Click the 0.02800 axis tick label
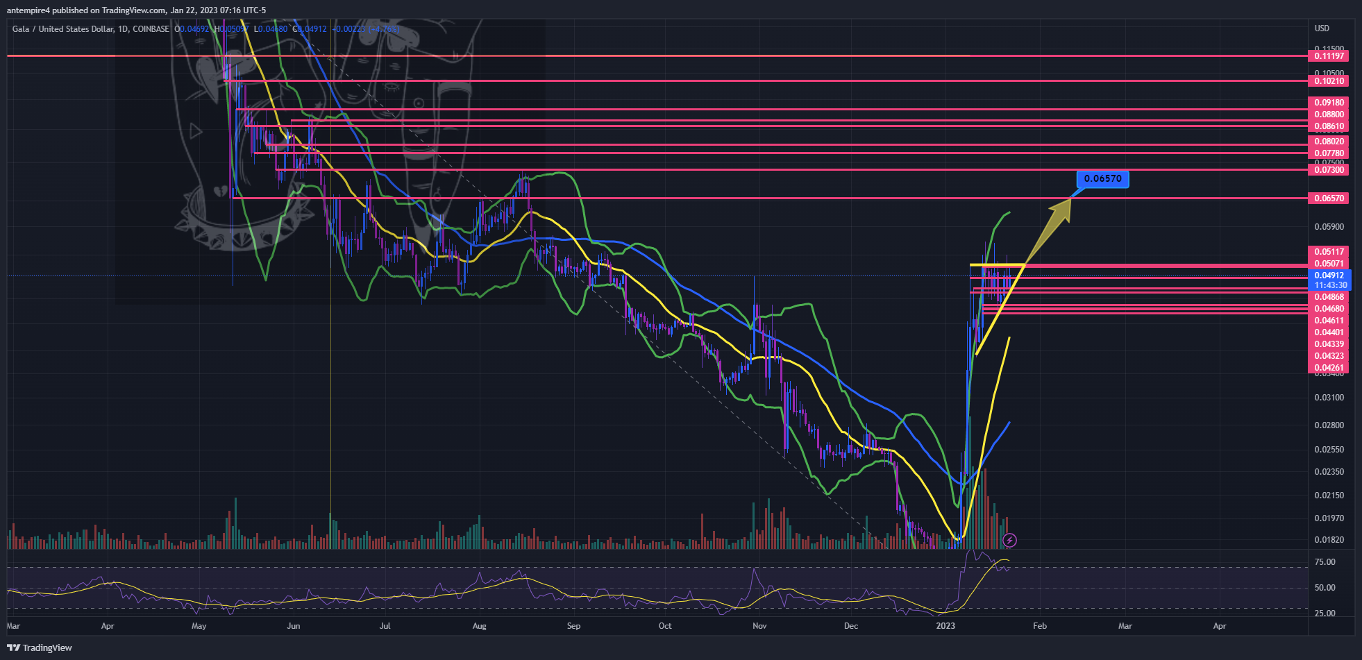 [x=1329, y=425]
